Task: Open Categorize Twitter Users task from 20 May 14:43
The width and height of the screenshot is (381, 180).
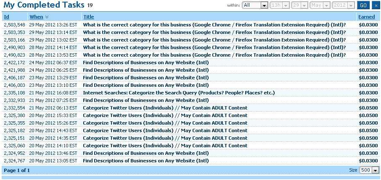Action: 165,130
